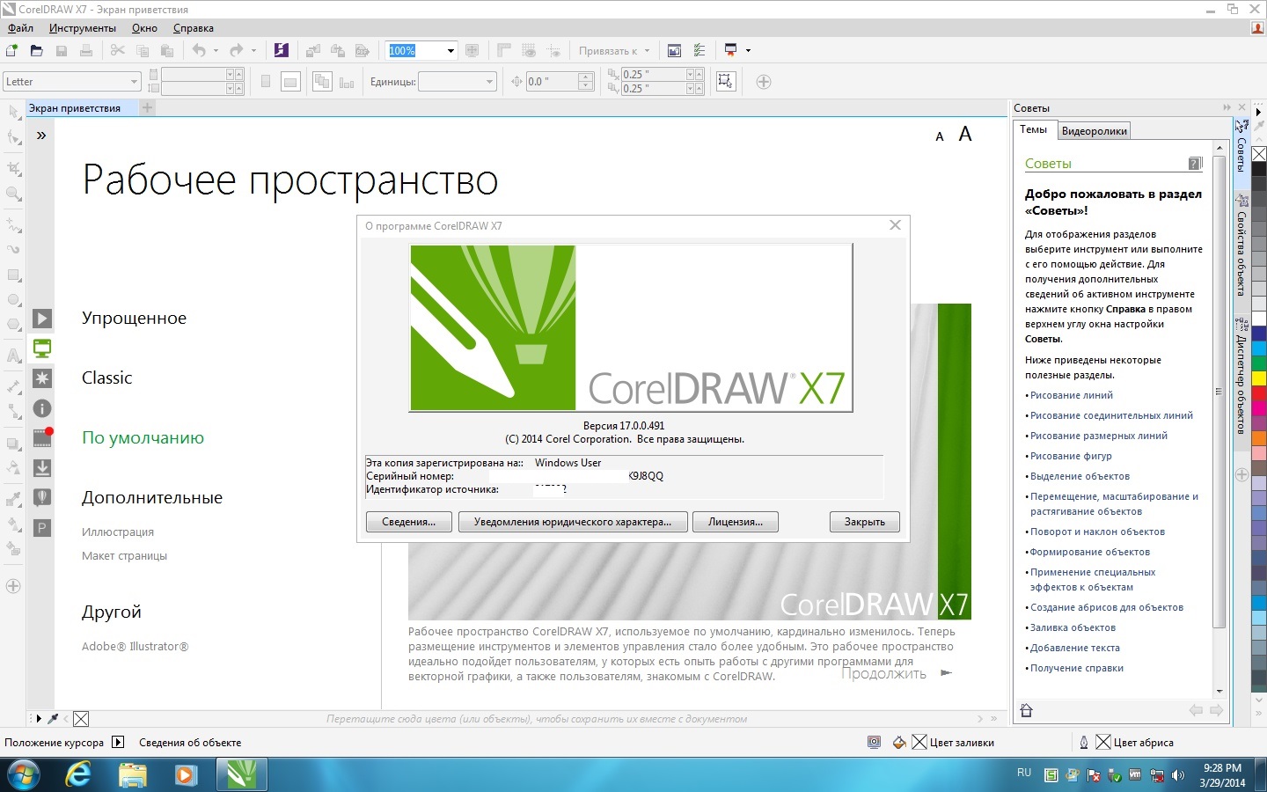This screenshot has width=1267, height=792.
Task: Choose the Упрощенное workspace
Action: [134, 318]
